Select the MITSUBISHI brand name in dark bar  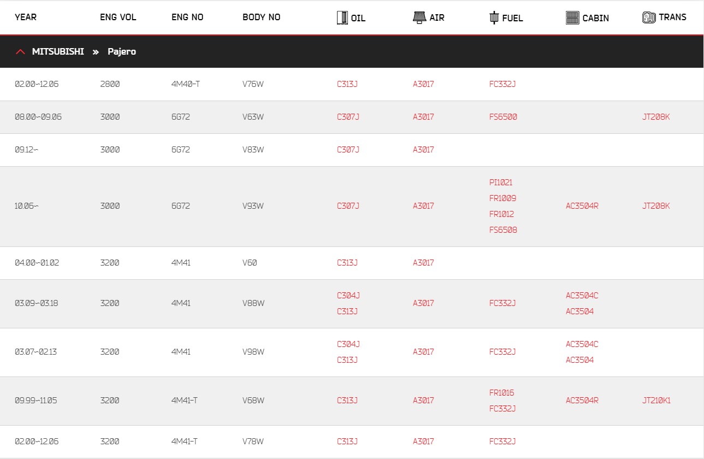58,51
